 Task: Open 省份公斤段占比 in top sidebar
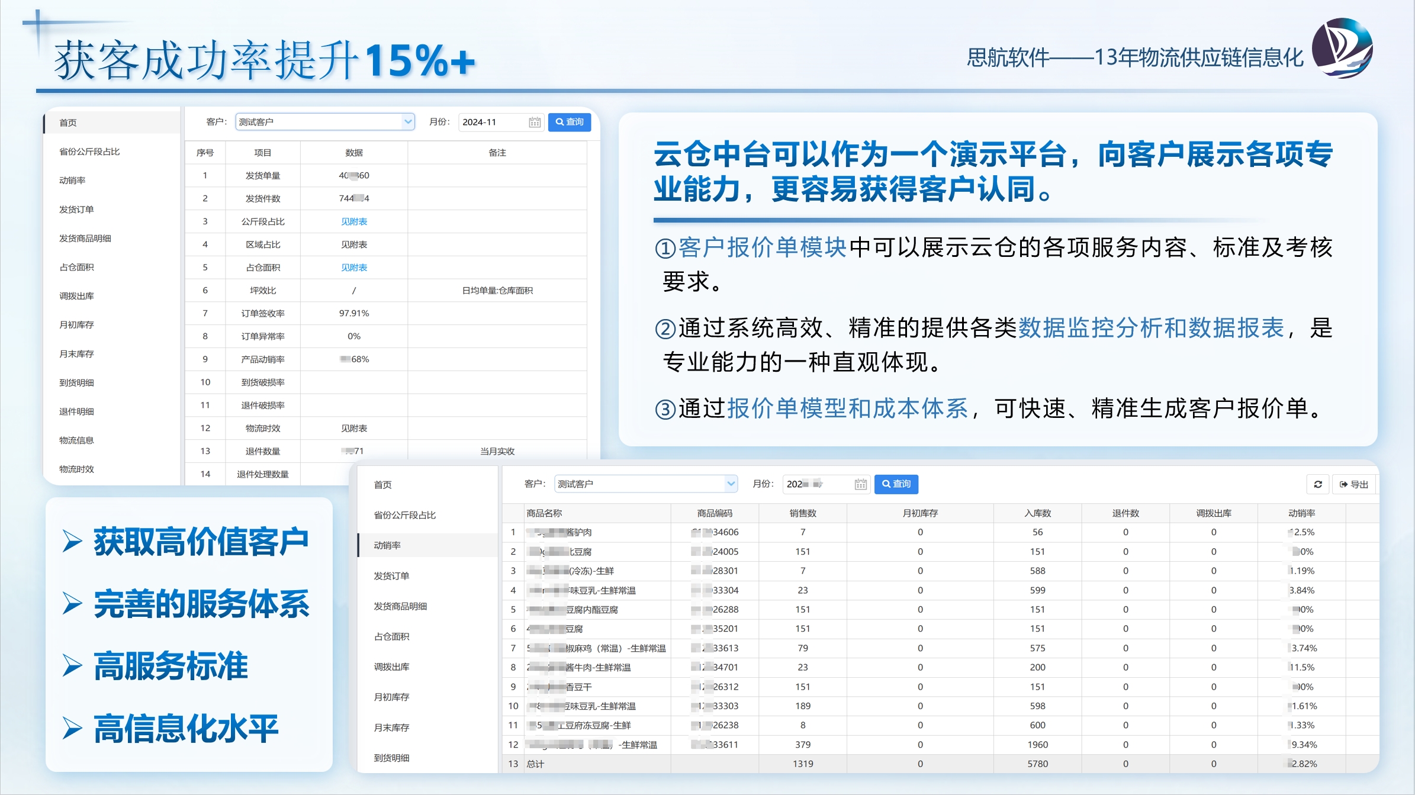pos(89,152)
